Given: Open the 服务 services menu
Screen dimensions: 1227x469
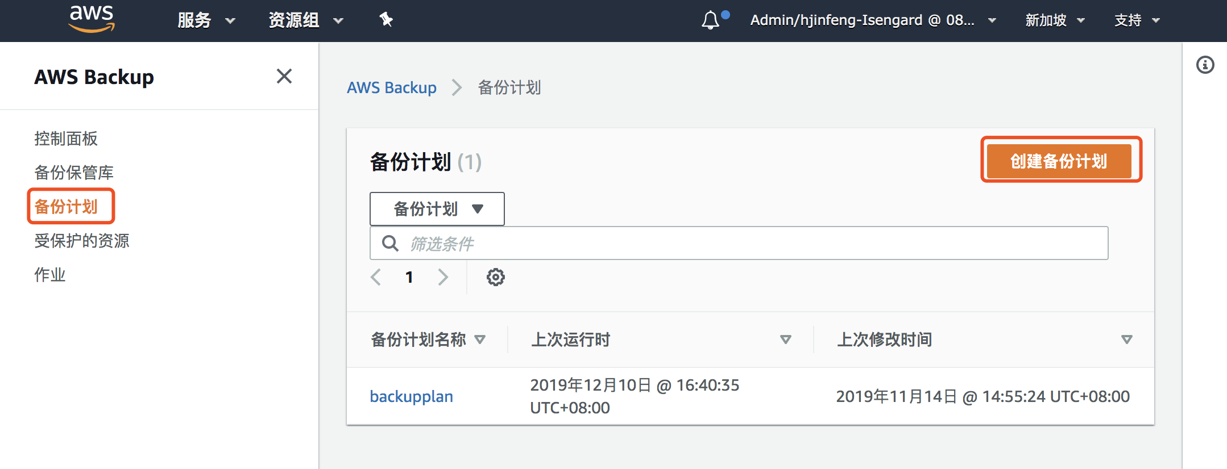Looking at the screenshot, I should [x=206, y=20].
